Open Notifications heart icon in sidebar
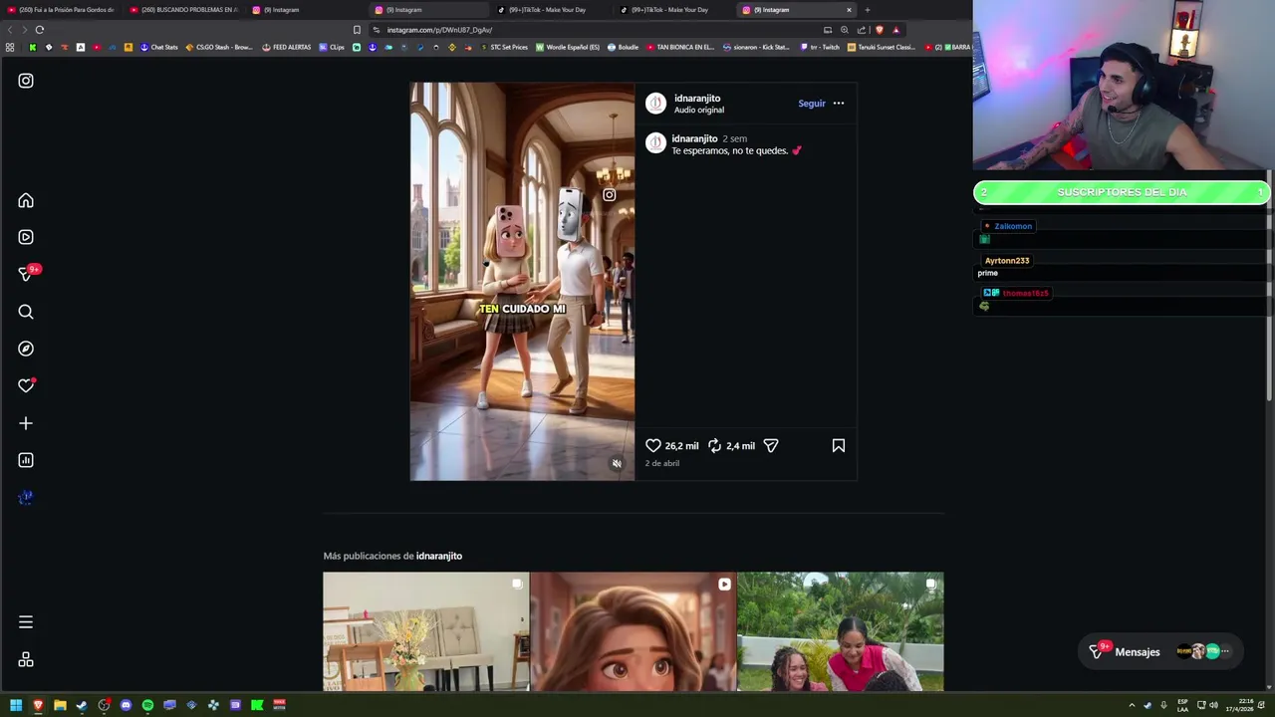This screenshot has width=1275, height=717. [x=26, y=385]
